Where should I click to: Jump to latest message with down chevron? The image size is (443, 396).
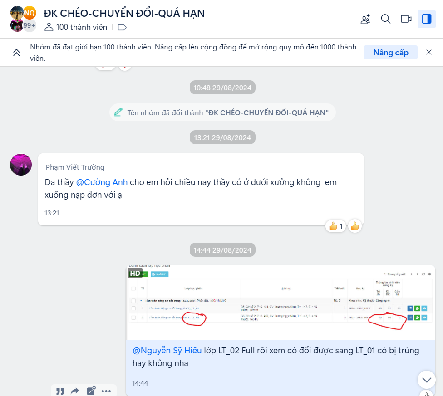click(427, 380)
